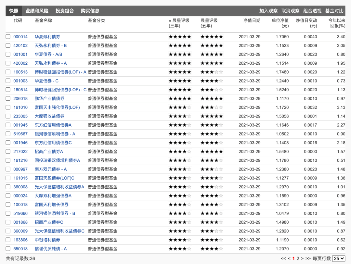Image resolution: width=351 pixels, height=264 pixels.
Task: Switch to the 投资组合 tab
Action: click(65, 11)
